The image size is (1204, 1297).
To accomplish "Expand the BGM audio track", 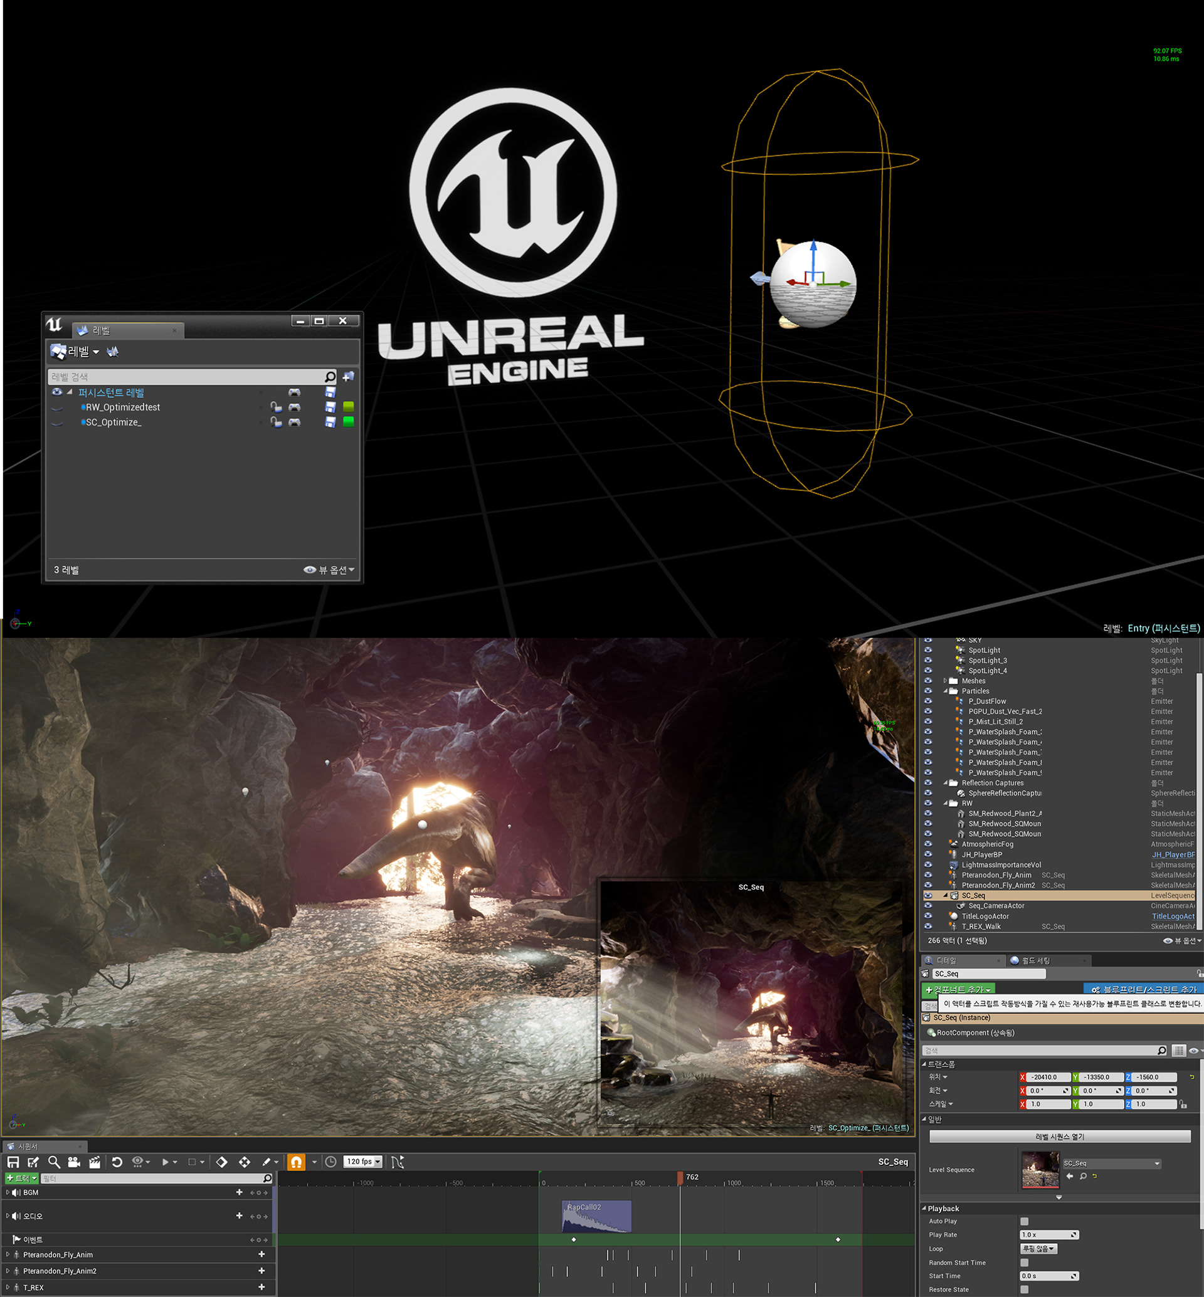I will [x=8, y=1193].
